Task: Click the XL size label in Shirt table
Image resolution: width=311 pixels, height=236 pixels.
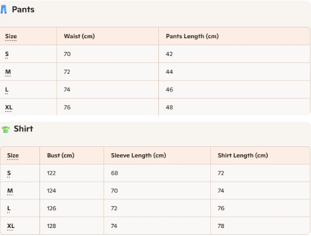Action: click(11, 226)
